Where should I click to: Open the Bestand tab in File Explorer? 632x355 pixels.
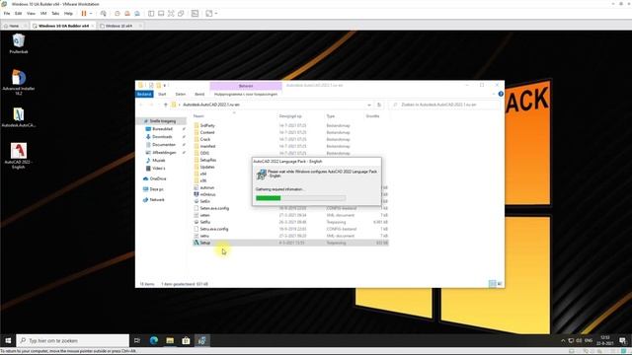[144, 95]
